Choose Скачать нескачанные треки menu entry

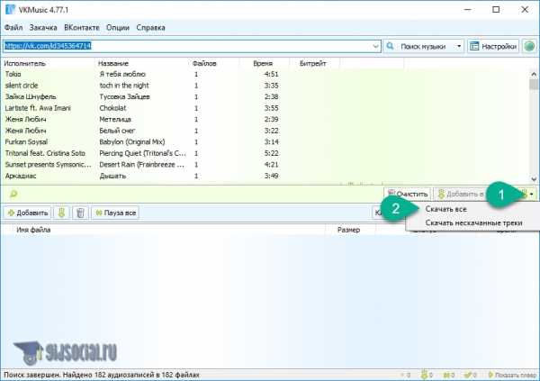pos(472,223)
